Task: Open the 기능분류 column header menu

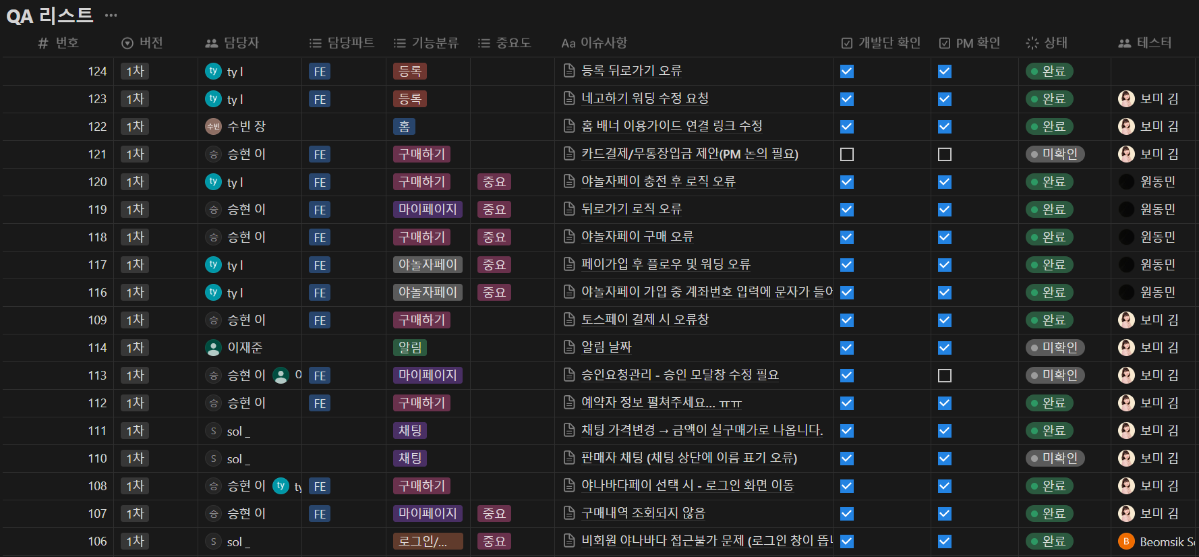Action: point(426,42)
